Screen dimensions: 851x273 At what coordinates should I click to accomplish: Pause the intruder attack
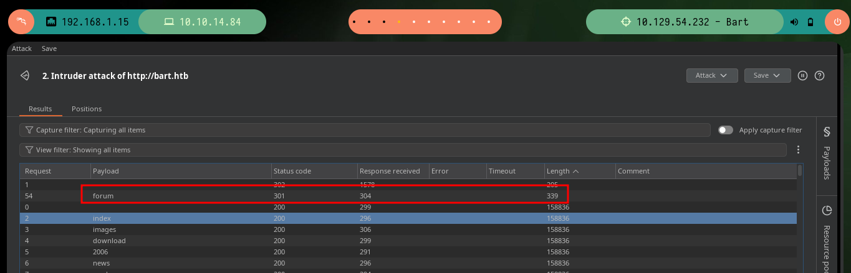pos(803,76)
